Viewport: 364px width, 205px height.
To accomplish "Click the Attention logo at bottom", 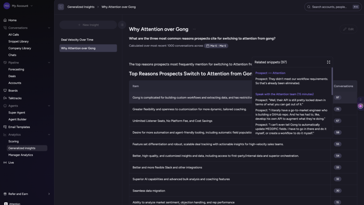I will point(6,204).
